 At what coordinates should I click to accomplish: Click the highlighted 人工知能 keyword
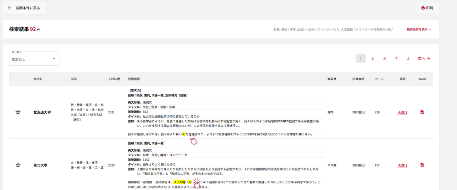pos(179,182)
